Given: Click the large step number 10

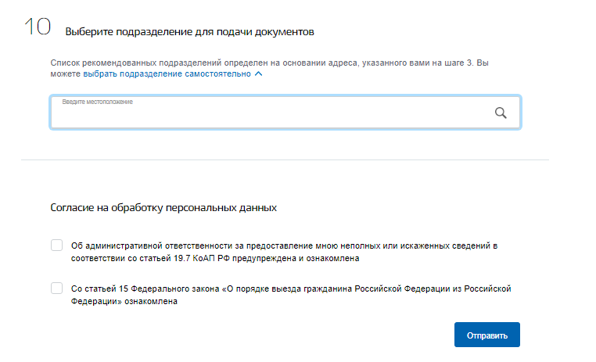Looking at the screenshot, I should (x=38, y=27).
